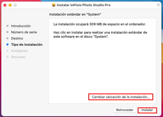Close the installer with the red button
Screen dimensions: 163x117
(x=5, y=5)
